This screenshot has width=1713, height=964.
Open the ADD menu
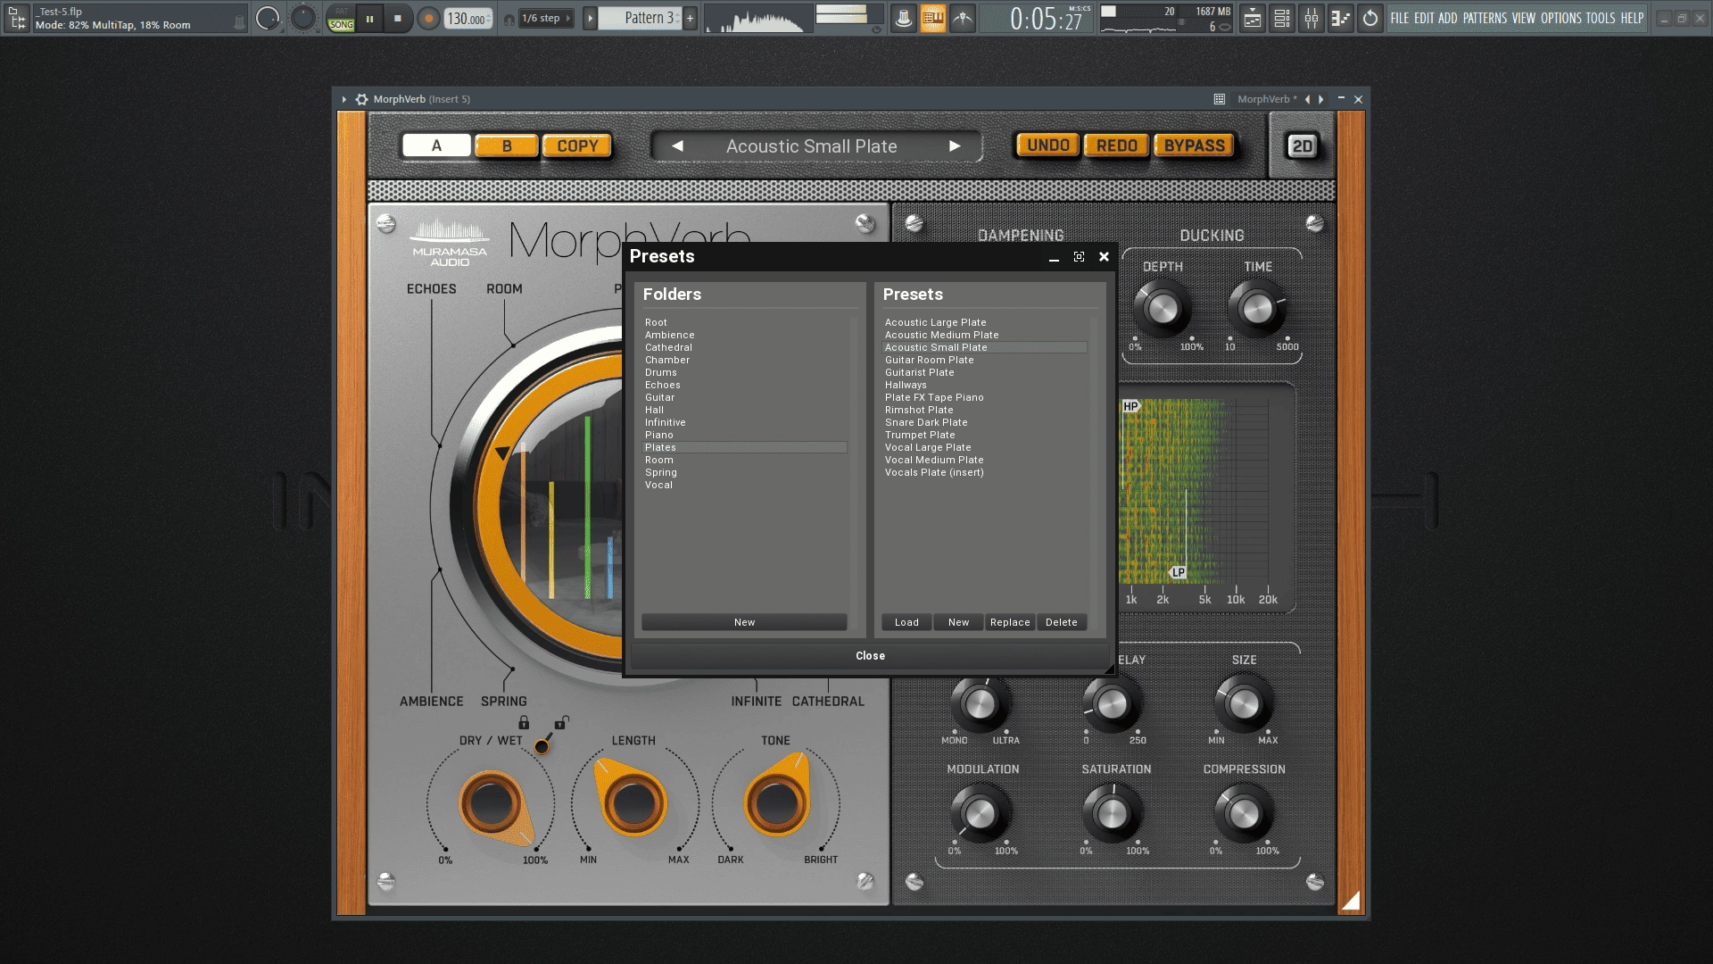pyautogui.click(x=1448, y=18)
